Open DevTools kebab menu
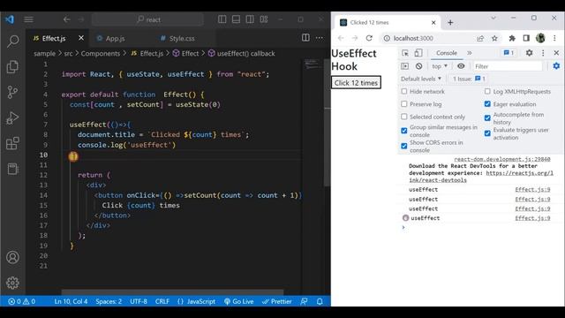Viewport: 565px width, 318px height. tap(543, 53)
